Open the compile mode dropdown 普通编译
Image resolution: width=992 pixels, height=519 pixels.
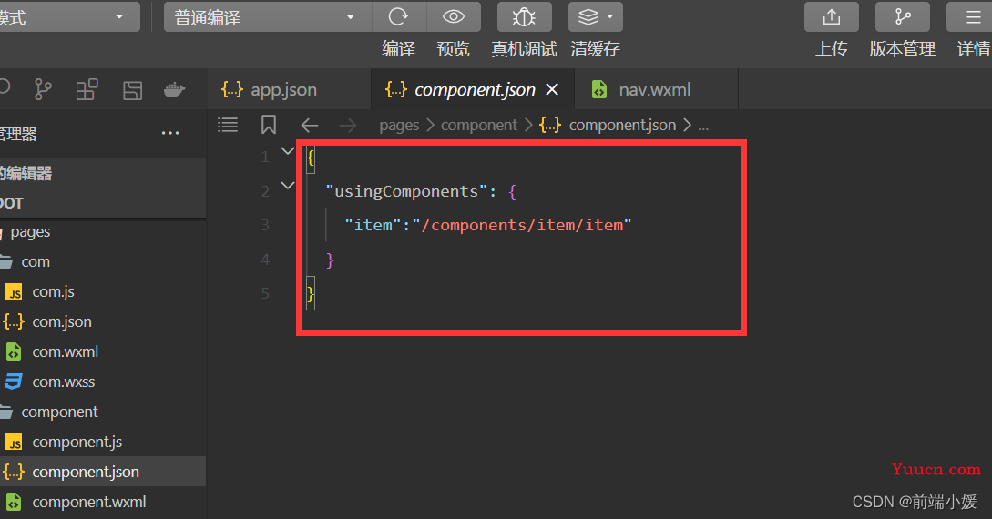click(268, 17)
